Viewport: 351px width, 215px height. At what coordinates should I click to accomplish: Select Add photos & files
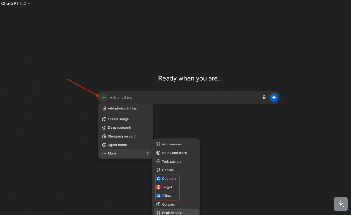coord(122,108)
